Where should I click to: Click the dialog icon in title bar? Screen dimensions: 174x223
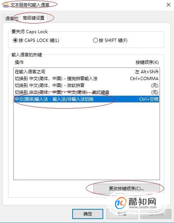pyautogui.click(x=6, y=5)
